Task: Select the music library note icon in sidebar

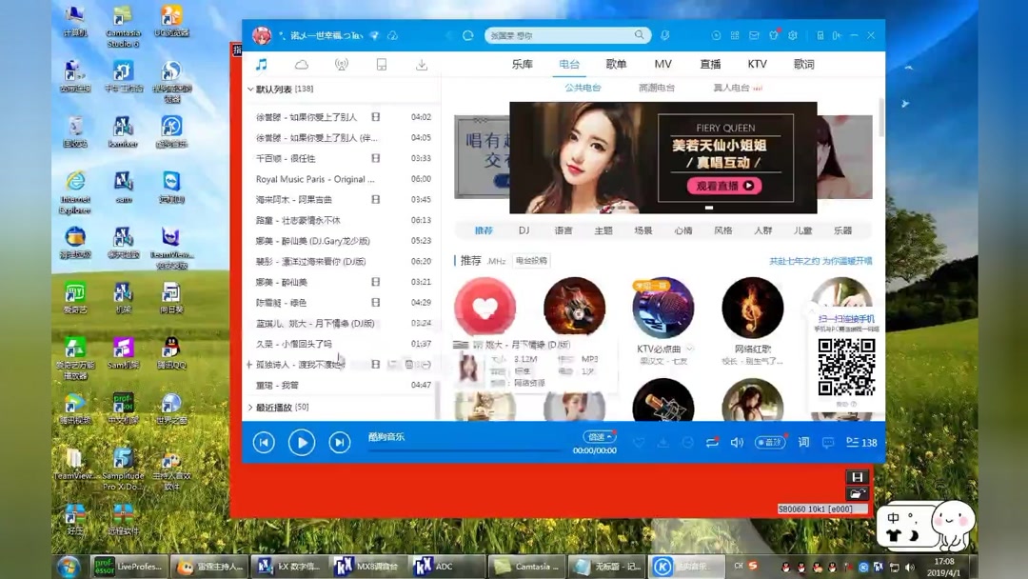Action: click(x=261, y=64)
